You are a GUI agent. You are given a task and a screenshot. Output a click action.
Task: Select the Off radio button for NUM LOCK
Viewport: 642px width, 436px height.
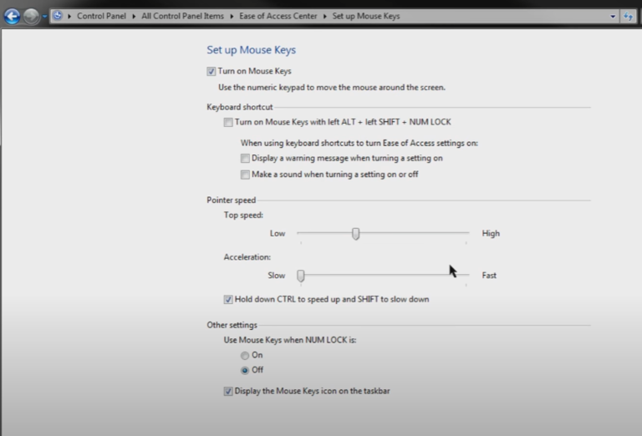click(245, 370)
